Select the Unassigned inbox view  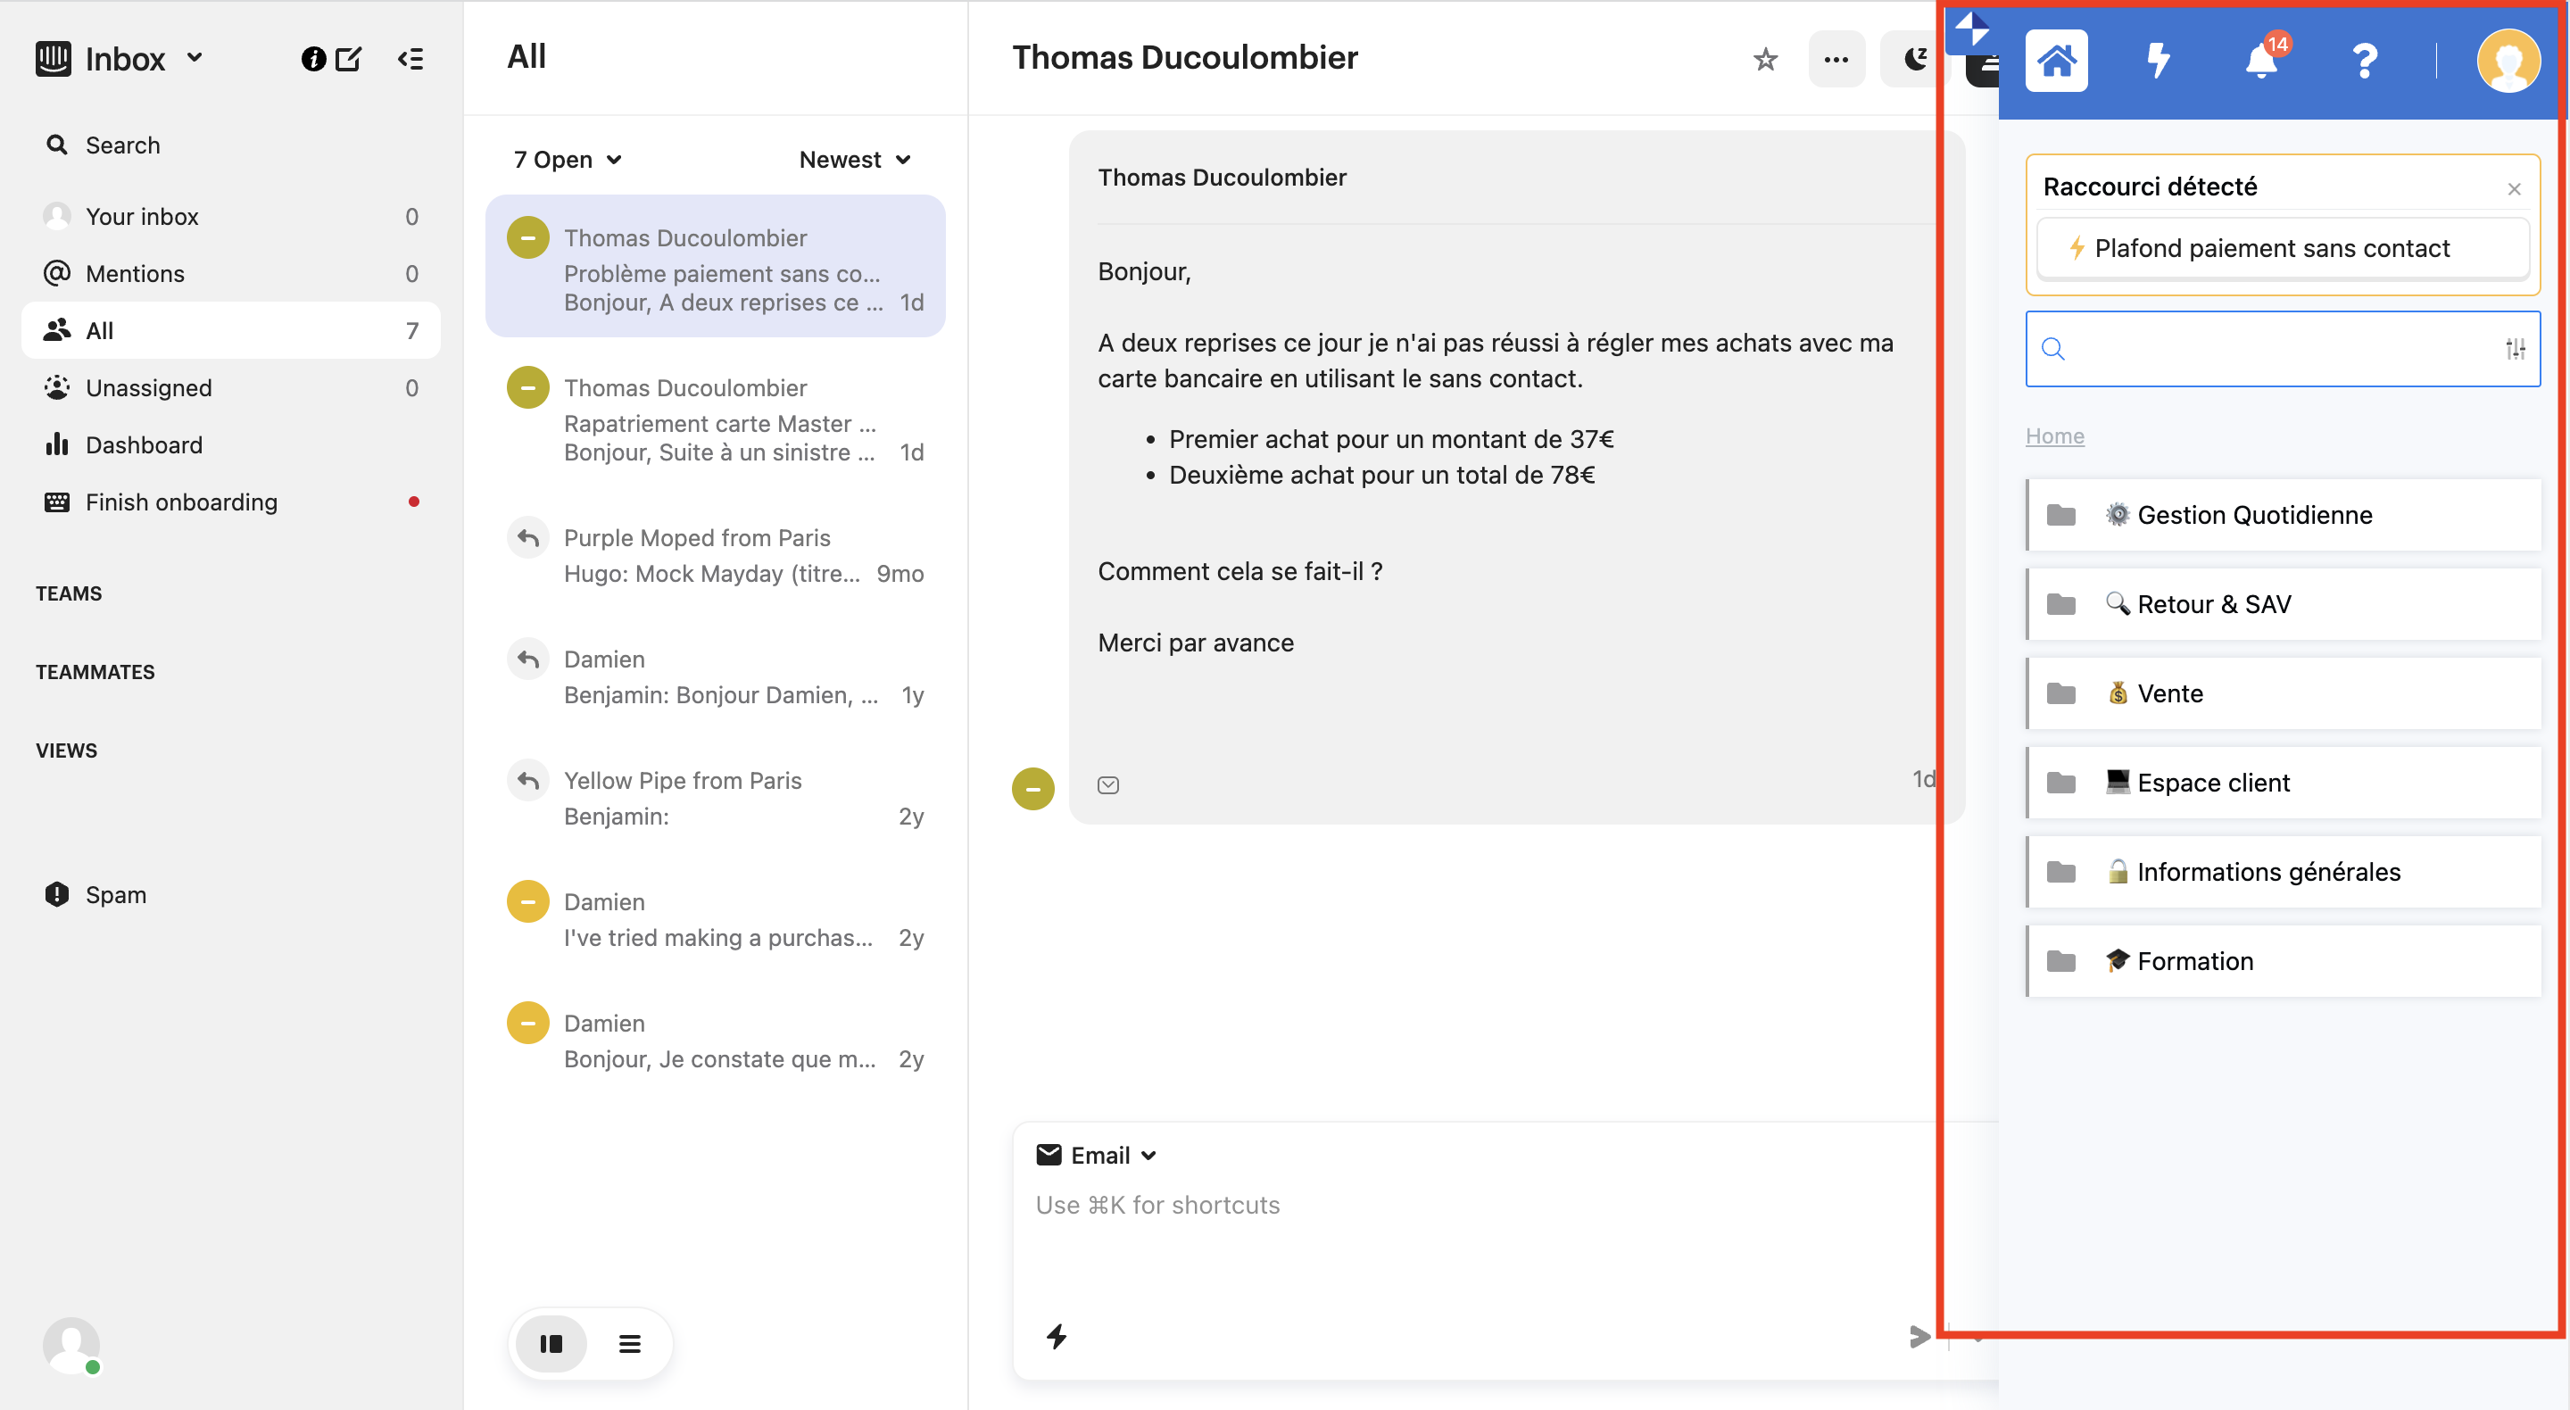point(147,387)
